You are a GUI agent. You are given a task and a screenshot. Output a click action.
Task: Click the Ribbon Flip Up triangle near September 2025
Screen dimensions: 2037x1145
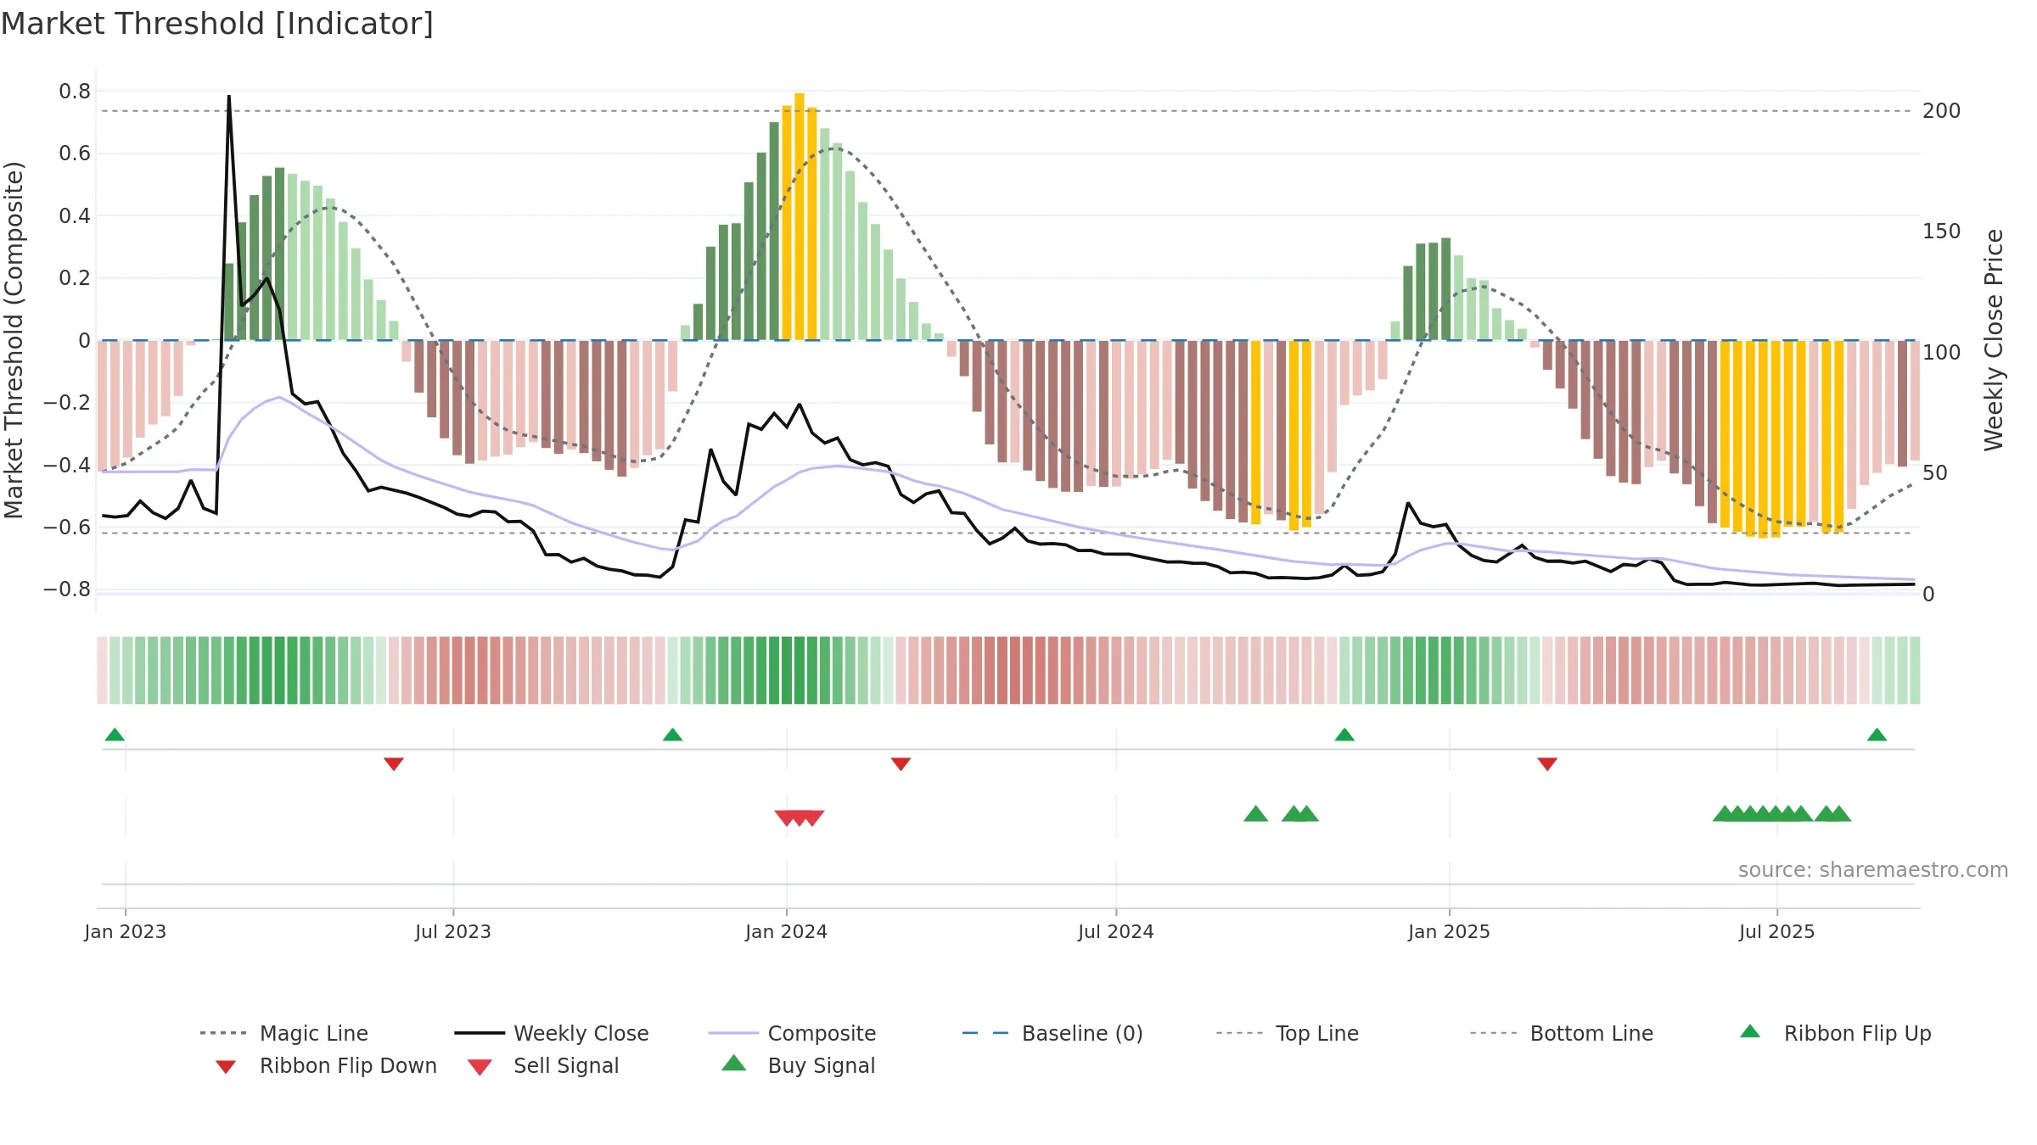point(1877,734)
